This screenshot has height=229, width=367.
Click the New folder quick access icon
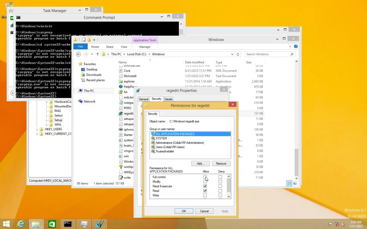pos(89,40)
